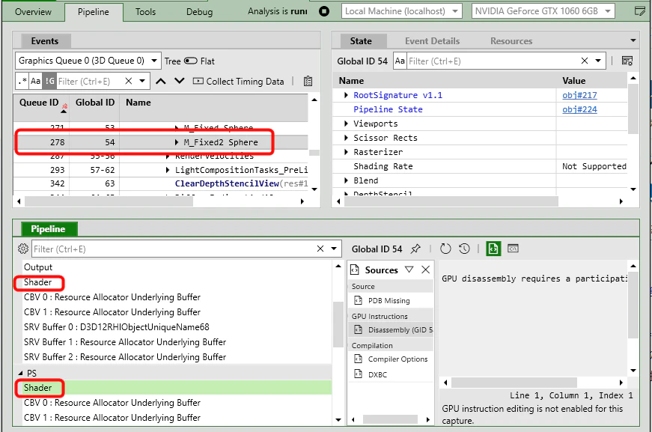Open the Graphics Queue 0 dropdown
Screen dimensions: 652x432
pos(88,61)
